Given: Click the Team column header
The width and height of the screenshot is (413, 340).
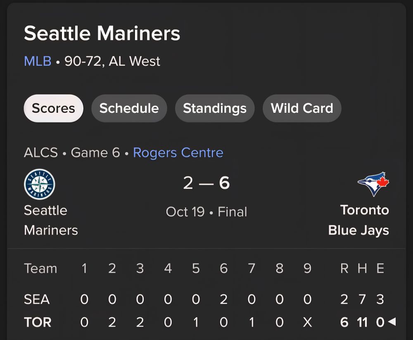Looking at the screenshot, I should 40,268.
